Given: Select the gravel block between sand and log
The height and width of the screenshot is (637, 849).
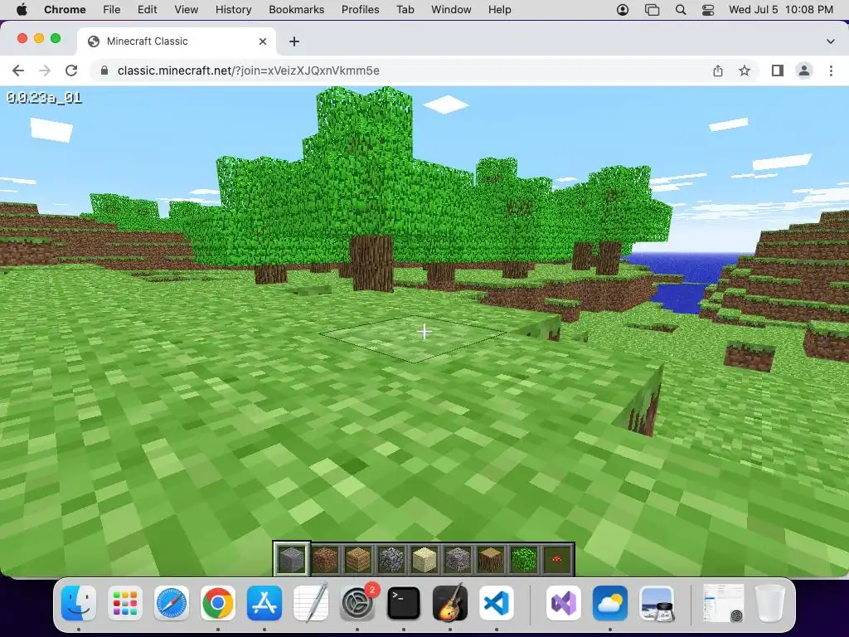Looking at the screenshot, I should click(458, 558).
